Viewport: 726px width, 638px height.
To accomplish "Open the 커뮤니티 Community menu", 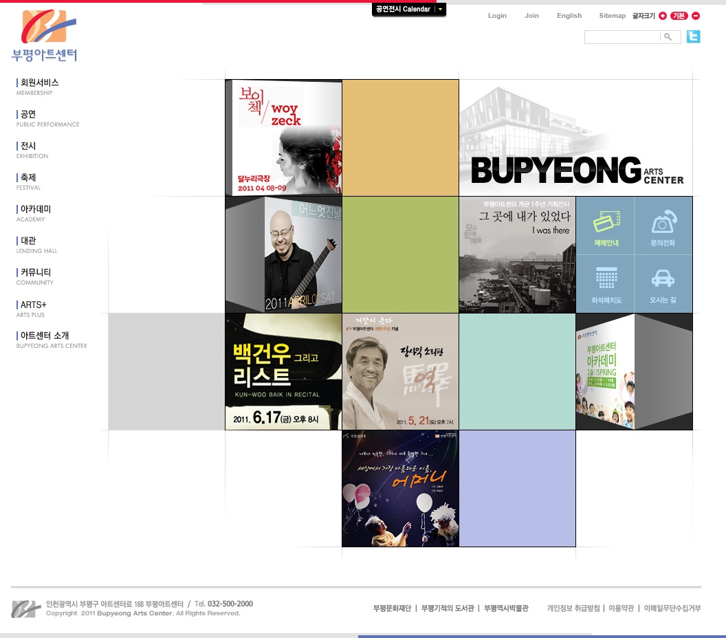I will tap(35, 276).
